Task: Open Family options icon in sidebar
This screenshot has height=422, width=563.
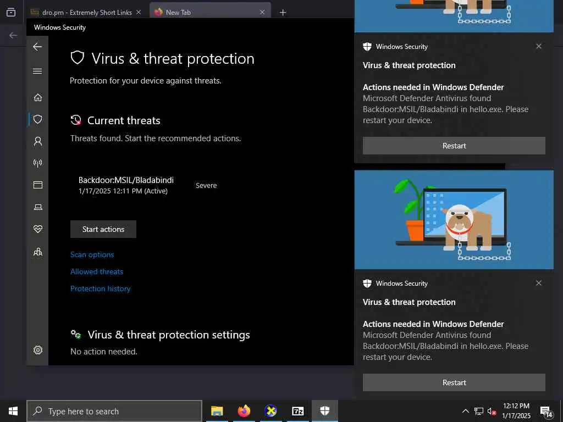Action: (38, 252)
